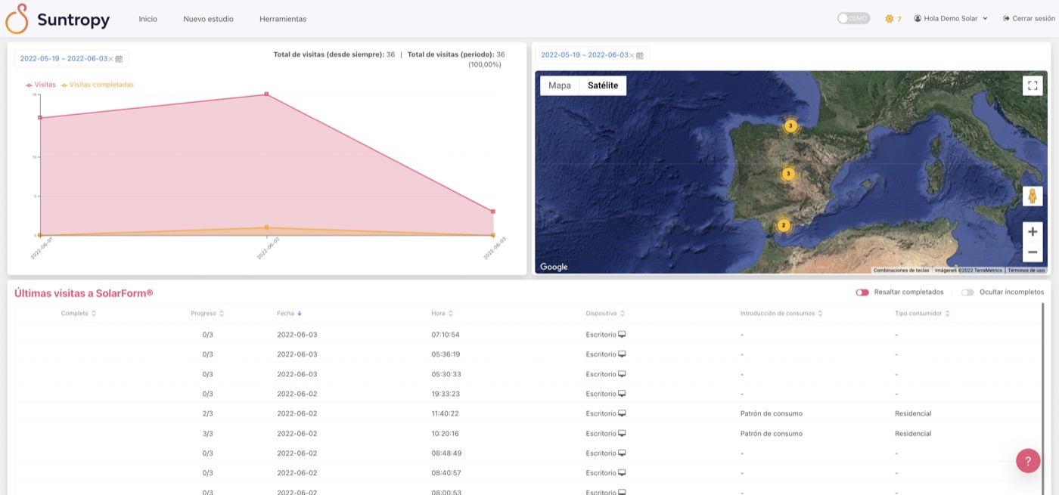Switch the map to the Mapa tab
Screen dimensions: 1059x495
coord(560,85)
